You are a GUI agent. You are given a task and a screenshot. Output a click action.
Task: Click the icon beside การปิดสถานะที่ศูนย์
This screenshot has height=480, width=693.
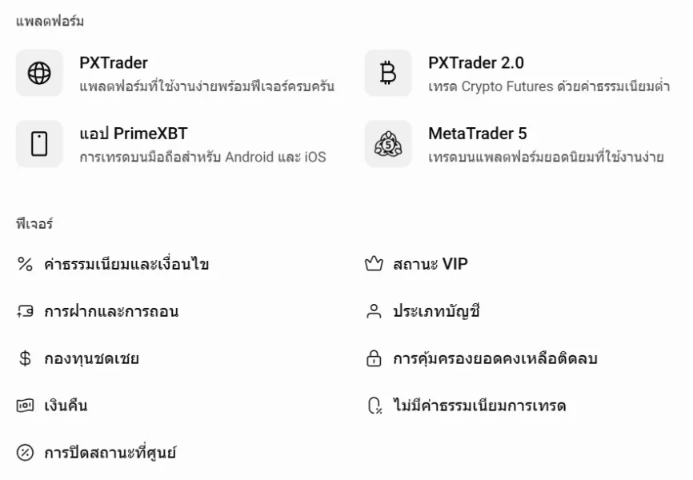click(25, 453)
